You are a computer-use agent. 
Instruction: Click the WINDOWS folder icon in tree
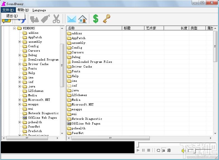20,28
